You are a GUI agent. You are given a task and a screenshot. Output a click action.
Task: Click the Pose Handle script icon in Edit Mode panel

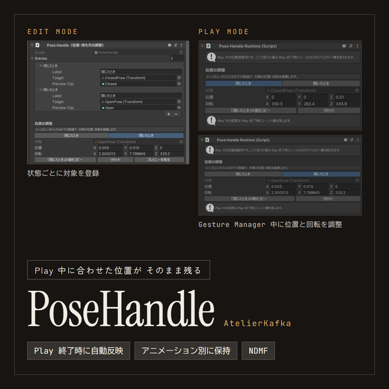coord(38,45)
